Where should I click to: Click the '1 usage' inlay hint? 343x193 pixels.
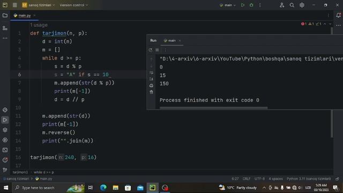(x=39, y=25)
